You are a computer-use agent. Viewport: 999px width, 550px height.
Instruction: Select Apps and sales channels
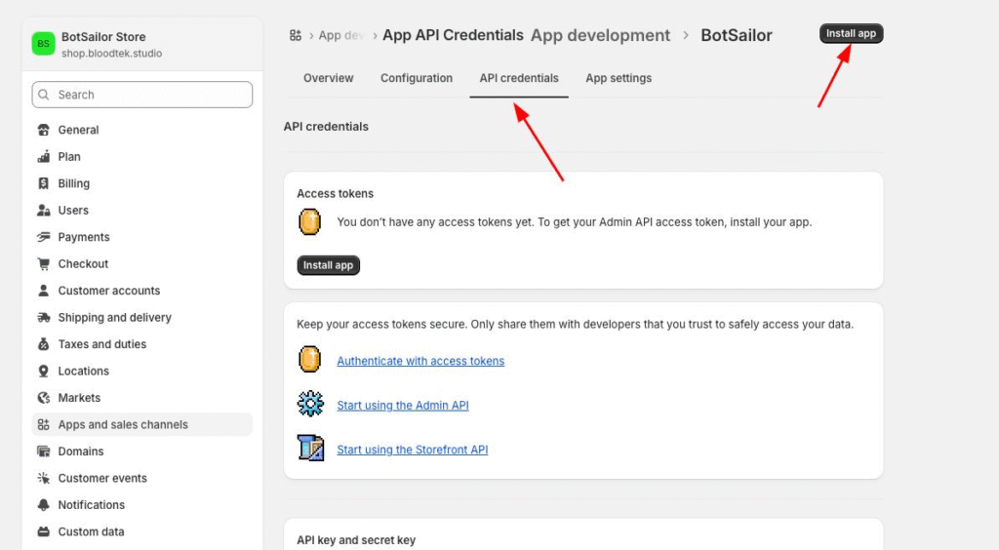142,424
